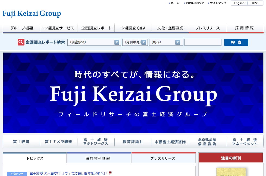
Task: Switch to the プレスリリース tab below banner
Action: click(163, 158)
